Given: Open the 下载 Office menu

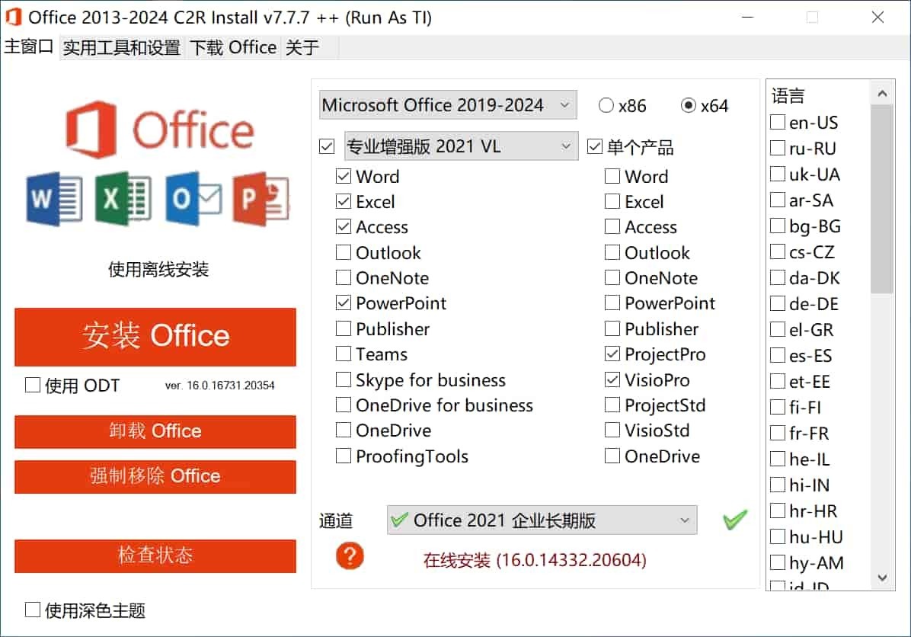Looking at the screenshot, I should click(233, 47).
